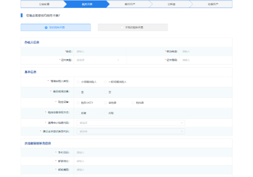Open the 适用会计制度代码 dropdown
This screenshot has width=253, height=177.
131,123
